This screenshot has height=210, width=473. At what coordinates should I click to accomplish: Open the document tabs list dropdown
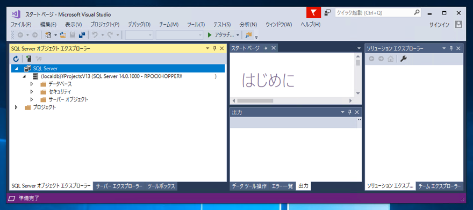coord(359,48)
